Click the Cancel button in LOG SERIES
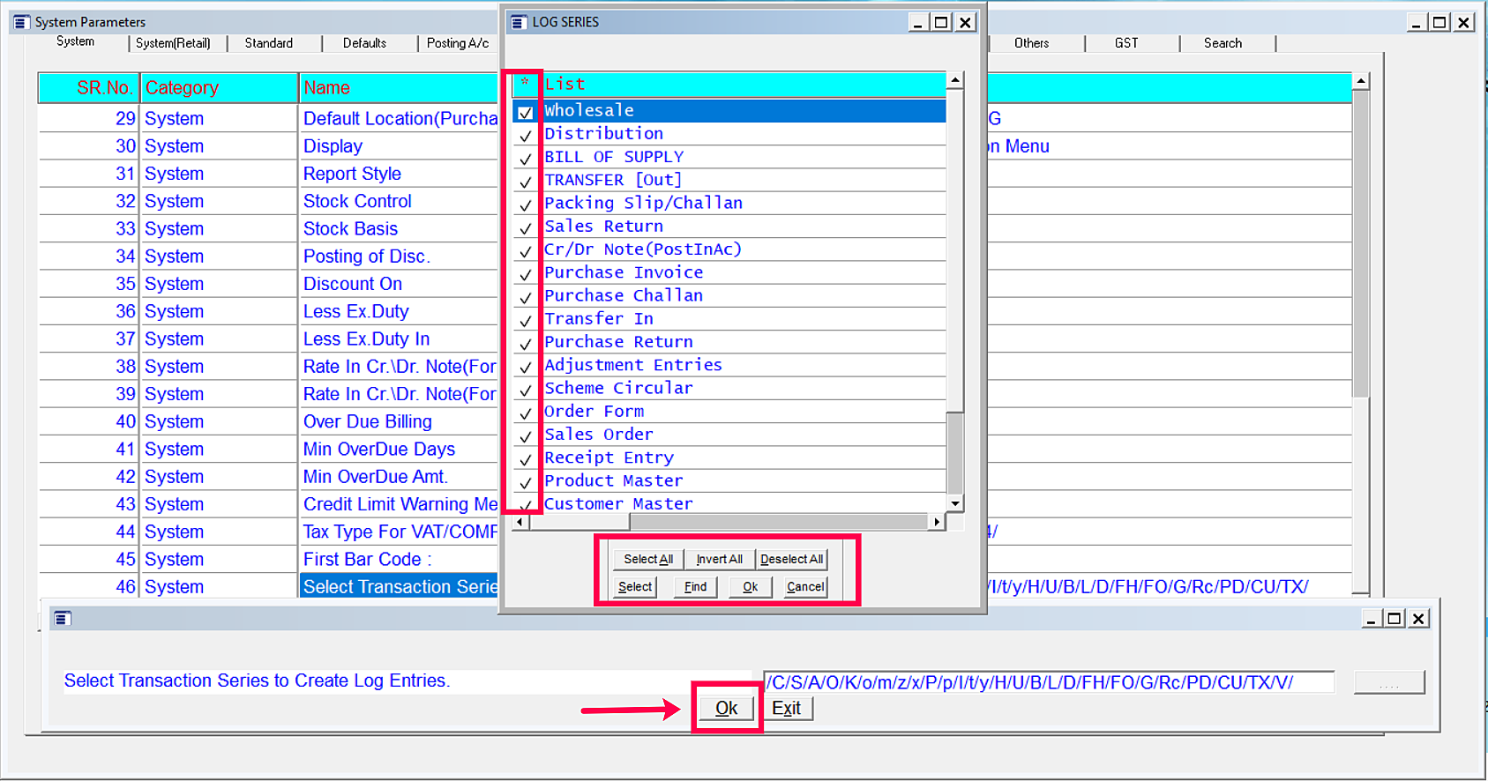The height and width of the screenshot is (781, 1488). point(805,586)
